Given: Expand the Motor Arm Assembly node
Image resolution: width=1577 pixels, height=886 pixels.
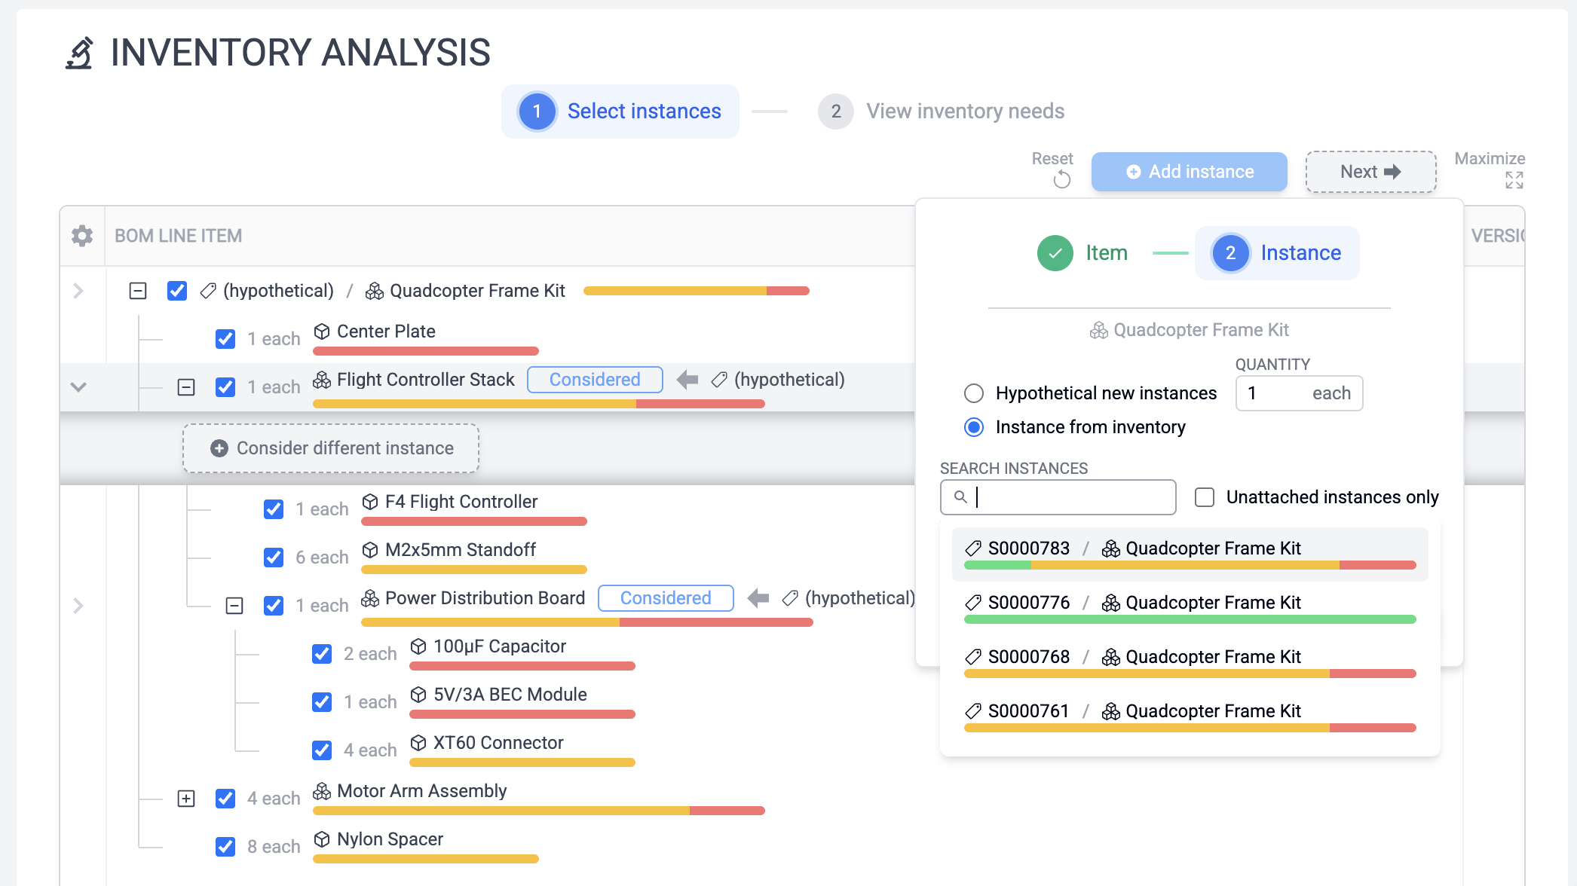Looking at the screenshot, I should coord(186,799).
